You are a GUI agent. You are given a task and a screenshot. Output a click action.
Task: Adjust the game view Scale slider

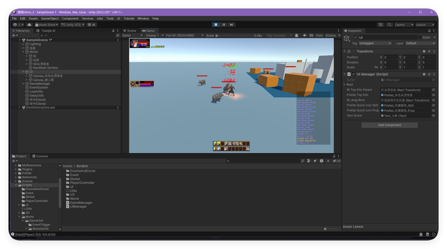pos(234,36)
